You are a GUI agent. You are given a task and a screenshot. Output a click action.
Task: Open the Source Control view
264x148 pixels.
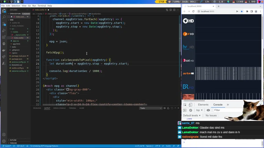pos(4,24)
